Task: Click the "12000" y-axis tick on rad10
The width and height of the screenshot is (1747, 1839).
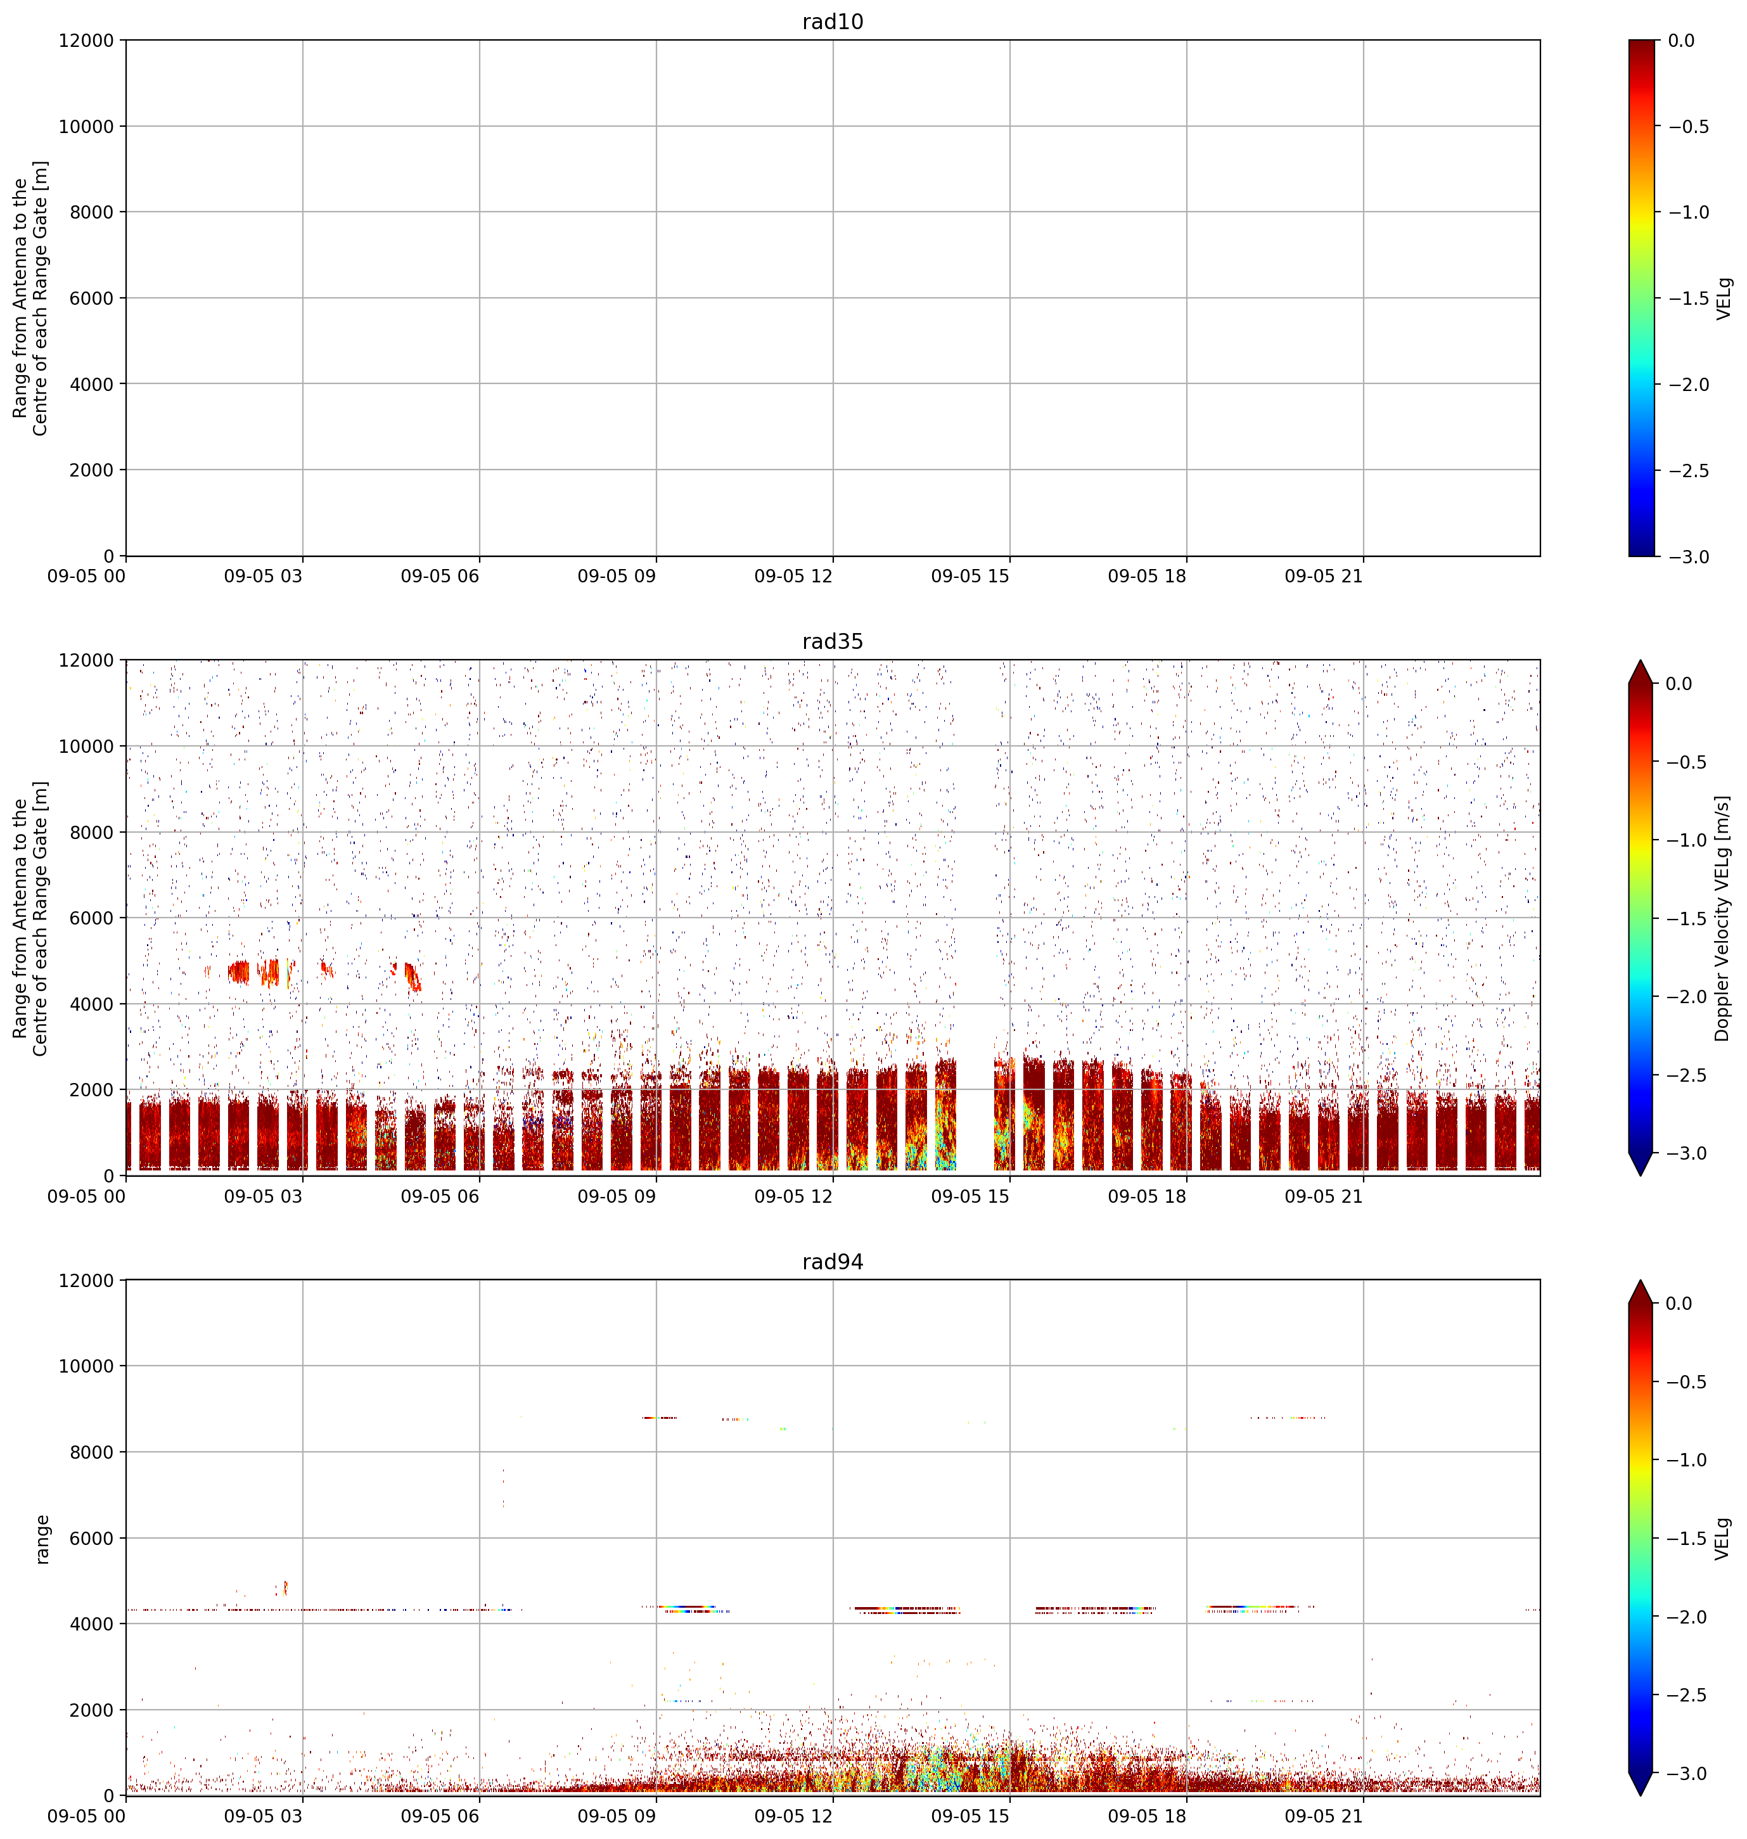Action: coord(86,40)
